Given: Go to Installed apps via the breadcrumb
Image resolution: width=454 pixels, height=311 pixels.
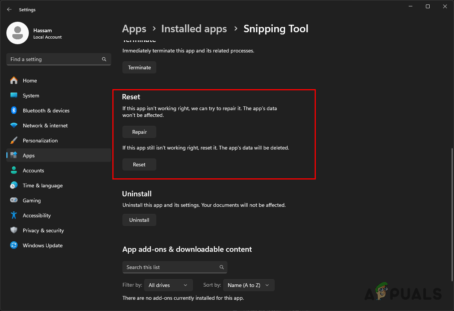Looking at the screenshot, I should pos(194,28).
